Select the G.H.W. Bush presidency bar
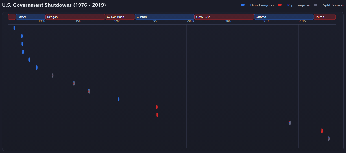This screenshot has width=346, height=153. coord(120,17)
